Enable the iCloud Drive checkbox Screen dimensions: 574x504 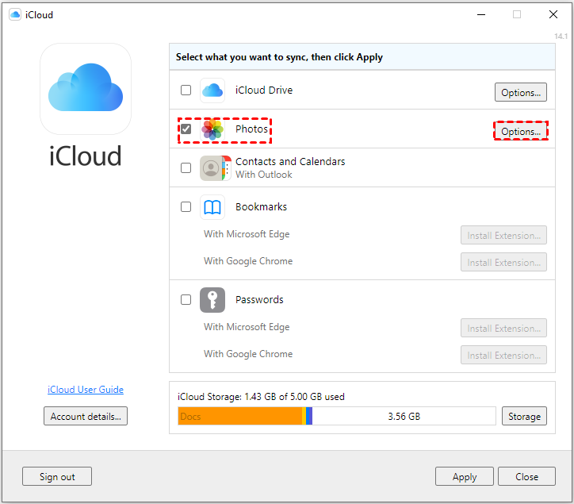click(x=186, y=90)
